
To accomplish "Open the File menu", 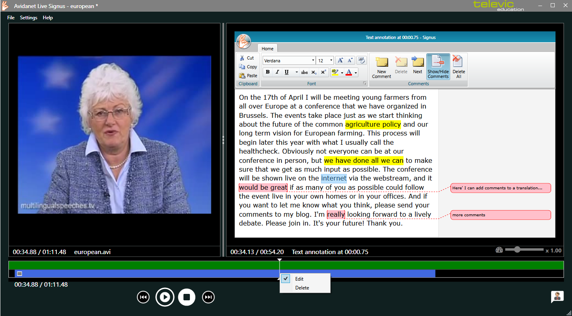I will coord(11,18).
